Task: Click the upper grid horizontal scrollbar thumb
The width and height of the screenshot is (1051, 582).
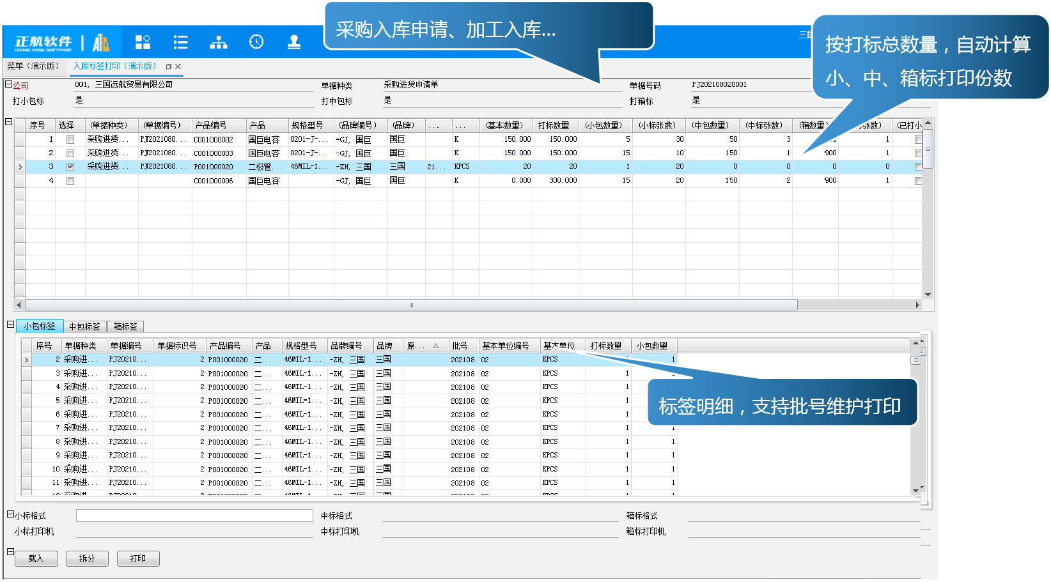Action: (x=411, y=305)
